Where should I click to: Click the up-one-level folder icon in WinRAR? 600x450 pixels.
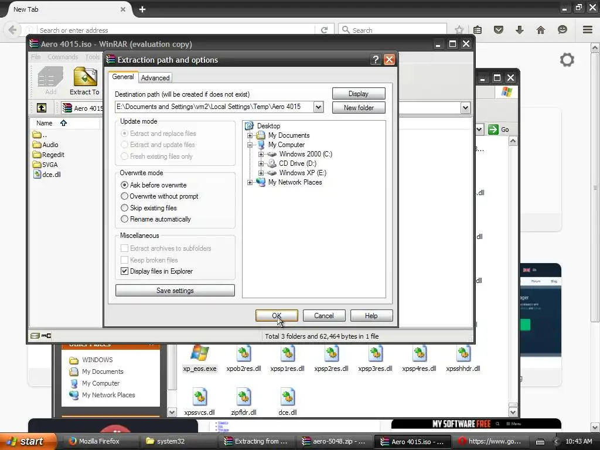click(42, 108)
